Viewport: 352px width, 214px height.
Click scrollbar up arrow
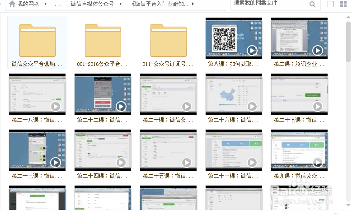pos(348,17)
